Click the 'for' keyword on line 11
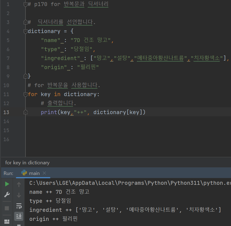Viewport: 231px width, 226px height. click(x=33, y=94)
